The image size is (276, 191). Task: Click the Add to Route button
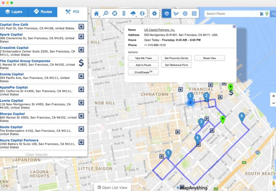143,65
